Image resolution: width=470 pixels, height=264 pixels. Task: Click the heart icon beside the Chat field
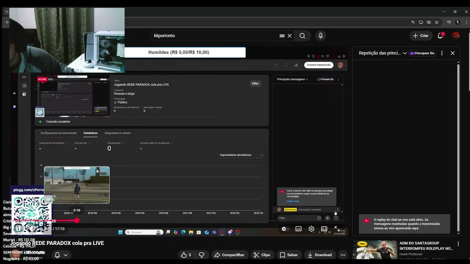pyautogui.click(x=336, y=218)
